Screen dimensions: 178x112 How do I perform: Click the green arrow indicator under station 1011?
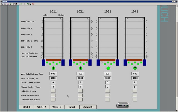coord(53,68)
